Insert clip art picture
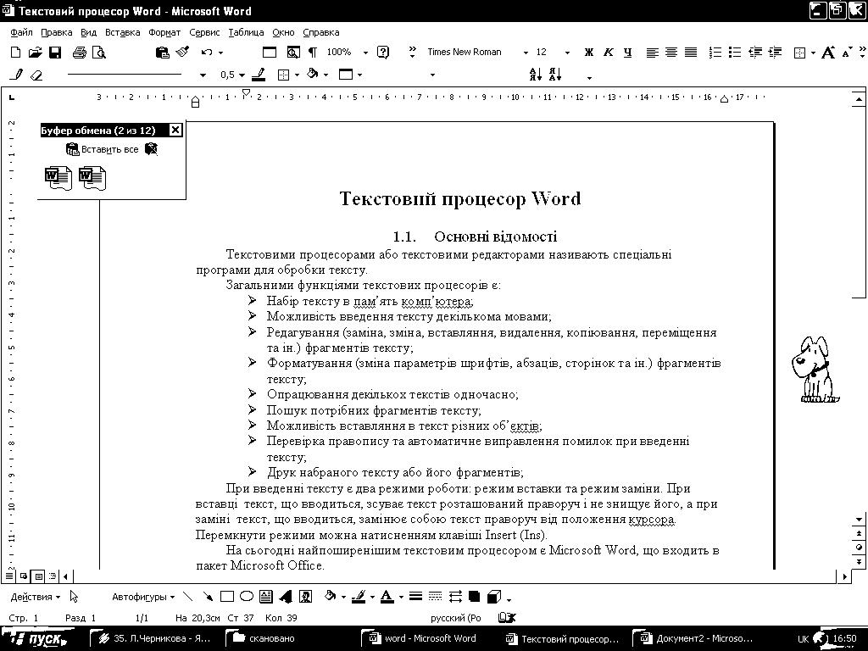The image size is (868, 651). pyautogui.click(x=305, y=597)
